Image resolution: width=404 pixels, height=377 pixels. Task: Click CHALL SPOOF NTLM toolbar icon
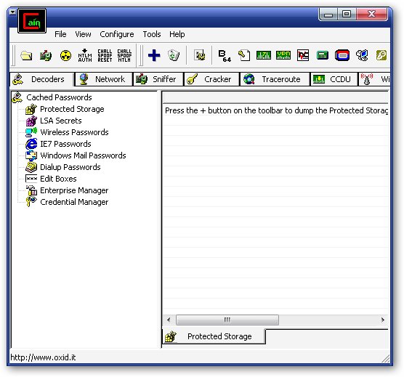[x=124, y=55]
